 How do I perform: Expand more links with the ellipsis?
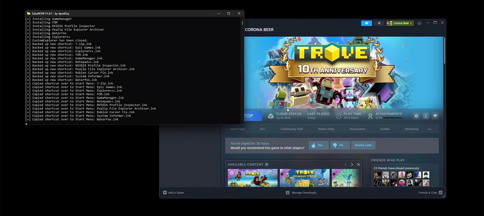[429, 129]
